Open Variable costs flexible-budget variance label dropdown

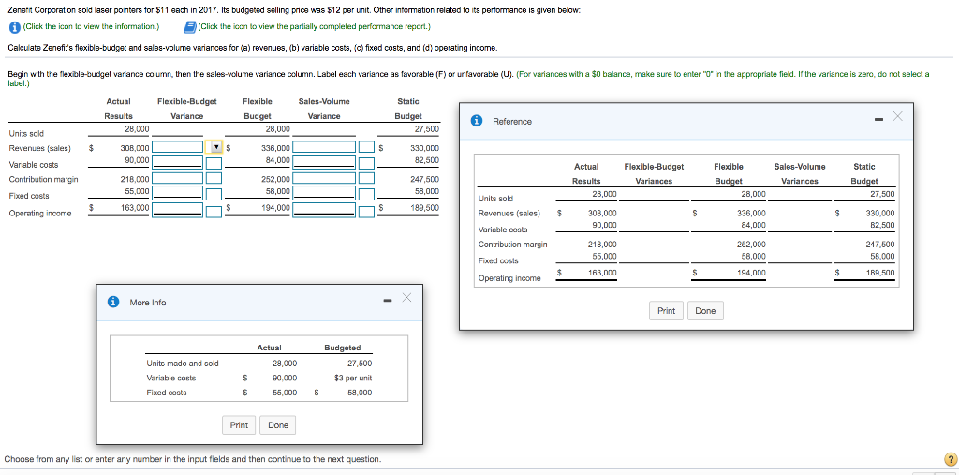point(214,161)
